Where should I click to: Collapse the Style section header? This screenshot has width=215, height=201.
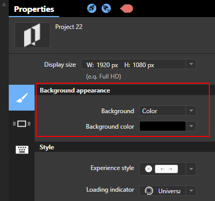pyautogui.click(x=125, y=147)
